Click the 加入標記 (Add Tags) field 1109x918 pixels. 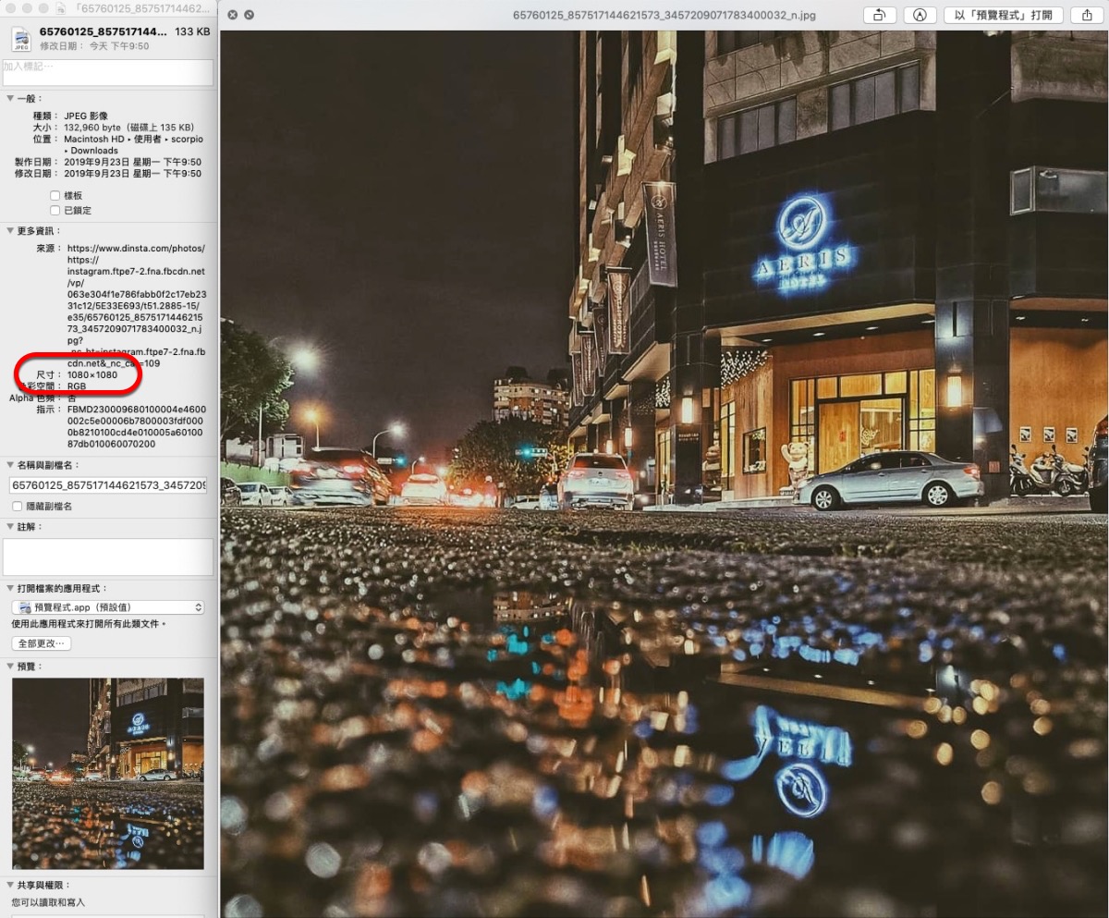(x=108, y=71)
